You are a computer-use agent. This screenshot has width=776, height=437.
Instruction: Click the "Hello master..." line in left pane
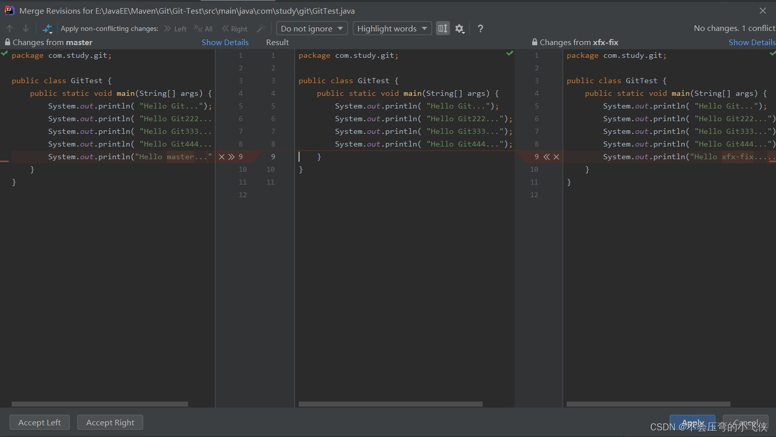tap(130, 157)
